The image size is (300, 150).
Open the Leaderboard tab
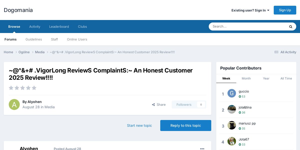pos(59,26)
